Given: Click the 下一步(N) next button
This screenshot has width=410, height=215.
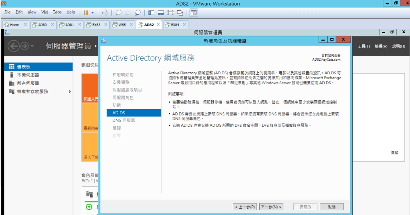Looking at the screenshot, I should (x=271, y=207).
